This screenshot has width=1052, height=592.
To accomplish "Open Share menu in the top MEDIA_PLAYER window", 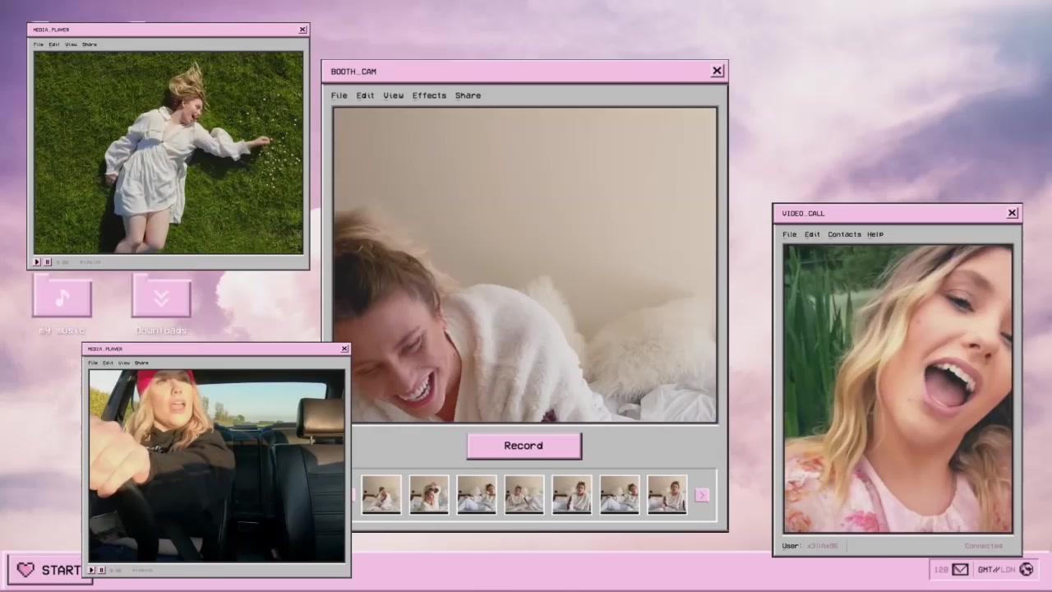I will (90, 44).
